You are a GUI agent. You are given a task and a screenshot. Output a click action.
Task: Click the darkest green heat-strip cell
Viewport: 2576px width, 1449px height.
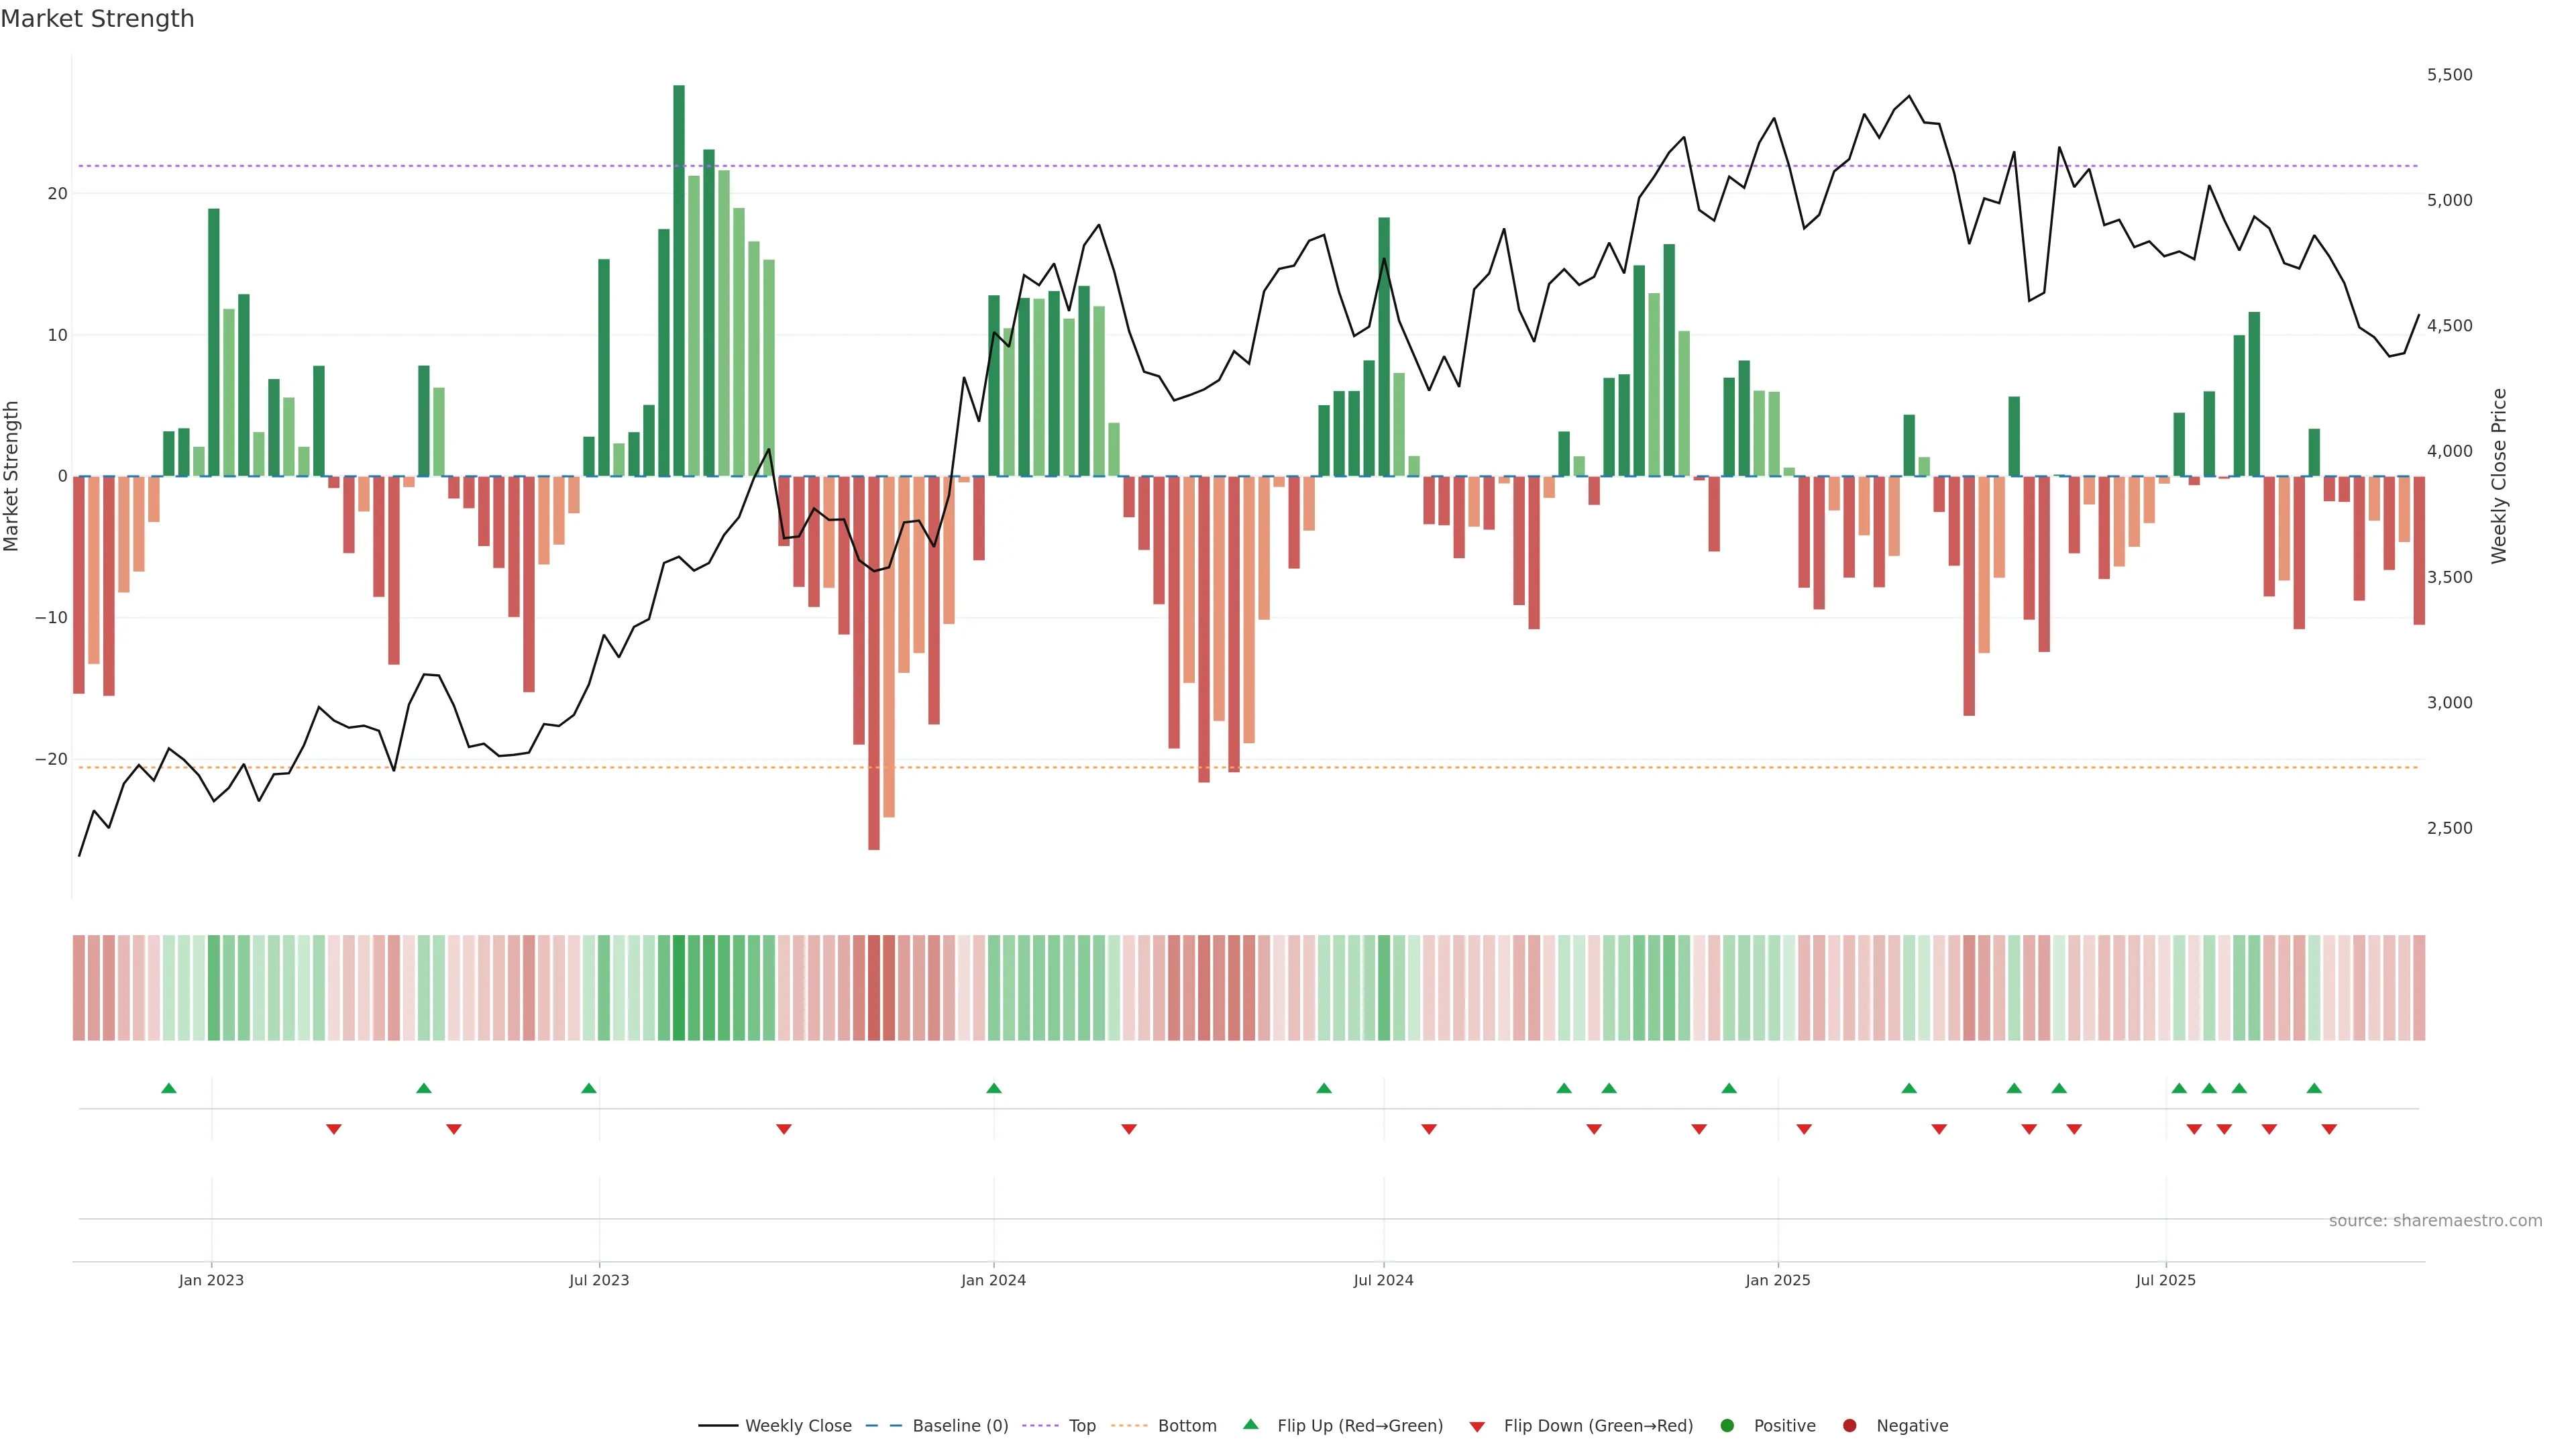click(679, 988)
